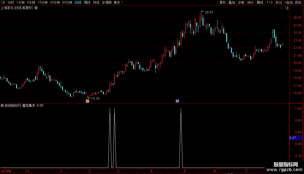Click the 26.00 price axis label

(297, 18)
